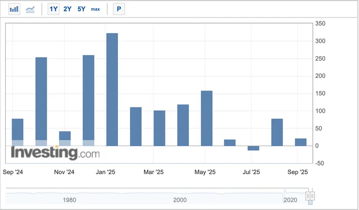The image size is (359, 210).
Task: Click the negative Jul '25 bar
Action: pyautogui.click(x=253, y=148)
